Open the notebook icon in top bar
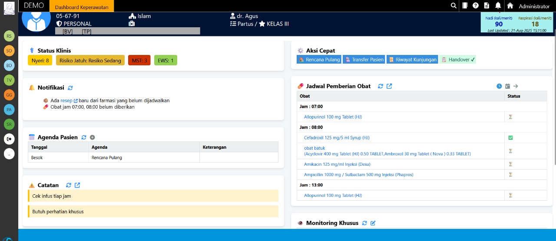This screenshot has width=556, height=241. [465, 6]
